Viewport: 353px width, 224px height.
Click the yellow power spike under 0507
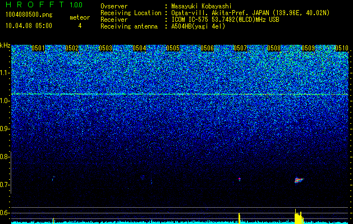[239, 218]
